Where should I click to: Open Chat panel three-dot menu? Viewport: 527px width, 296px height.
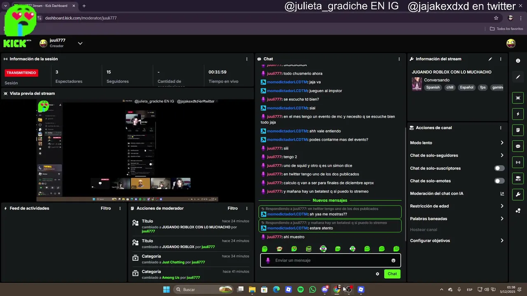(x=399, y=59)
